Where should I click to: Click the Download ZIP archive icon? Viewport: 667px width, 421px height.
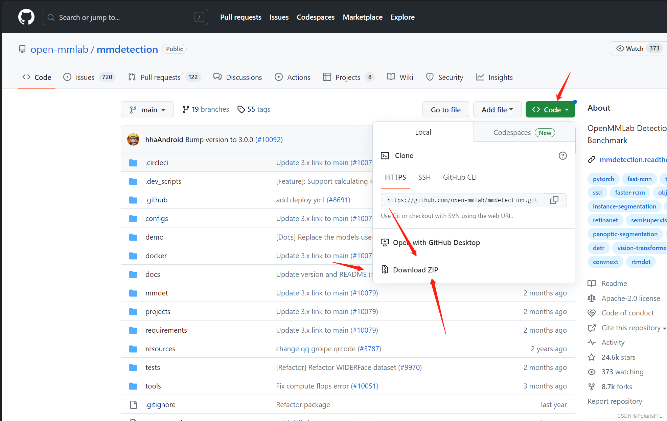coord(385,269)
